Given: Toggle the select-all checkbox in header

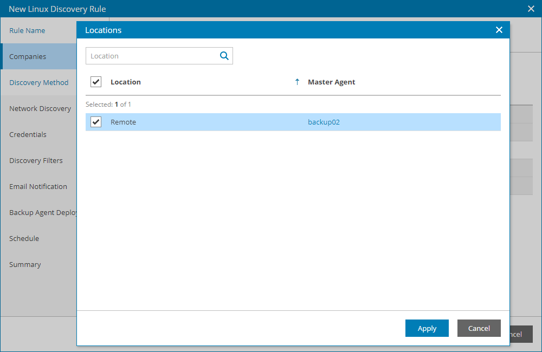Looking at the screenshot, I should (x=96, y=82).
